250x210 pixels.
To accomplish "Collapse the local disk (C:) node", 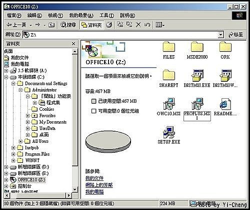I will coord(6,77).
